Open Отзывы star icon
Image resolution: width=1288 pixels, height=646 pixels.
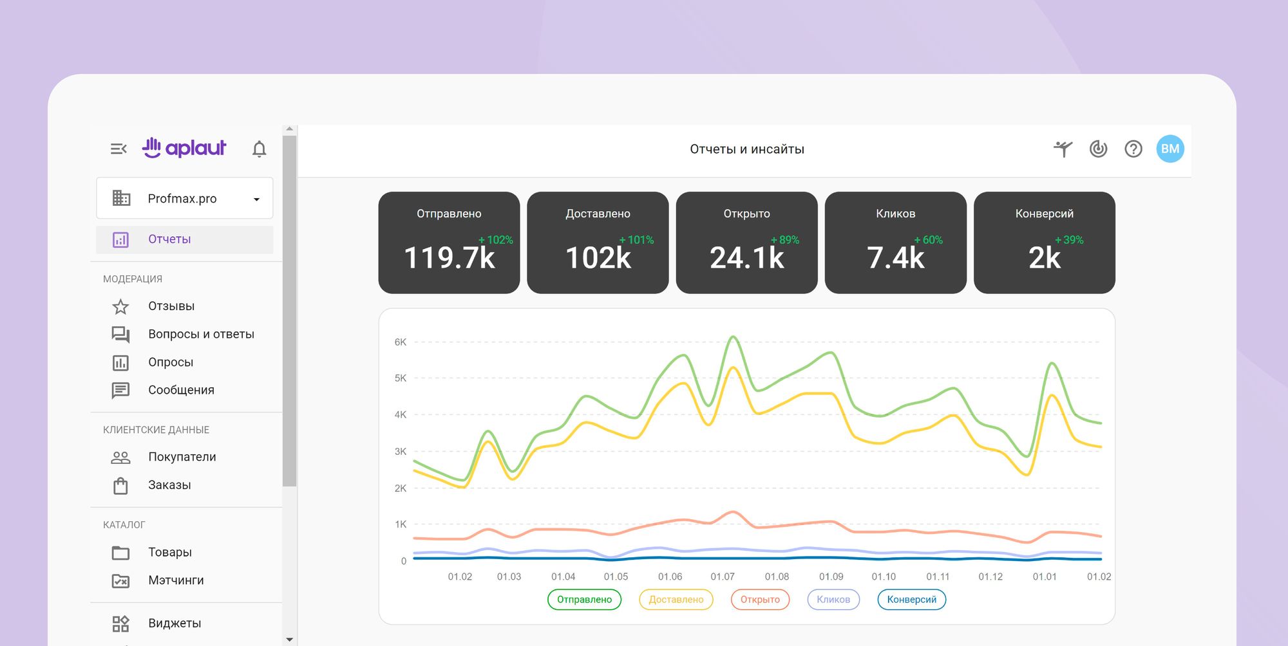pos(120,306)
